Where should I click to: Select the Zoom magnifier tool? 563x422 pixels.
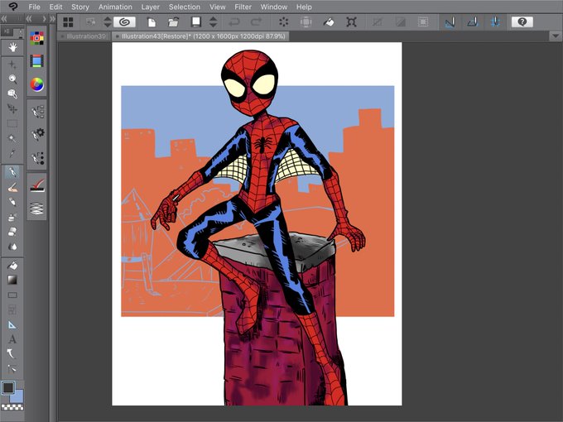click(x=12, y=79)
